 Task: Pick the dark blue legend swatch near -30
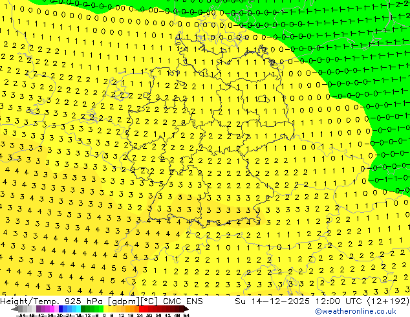61,309
